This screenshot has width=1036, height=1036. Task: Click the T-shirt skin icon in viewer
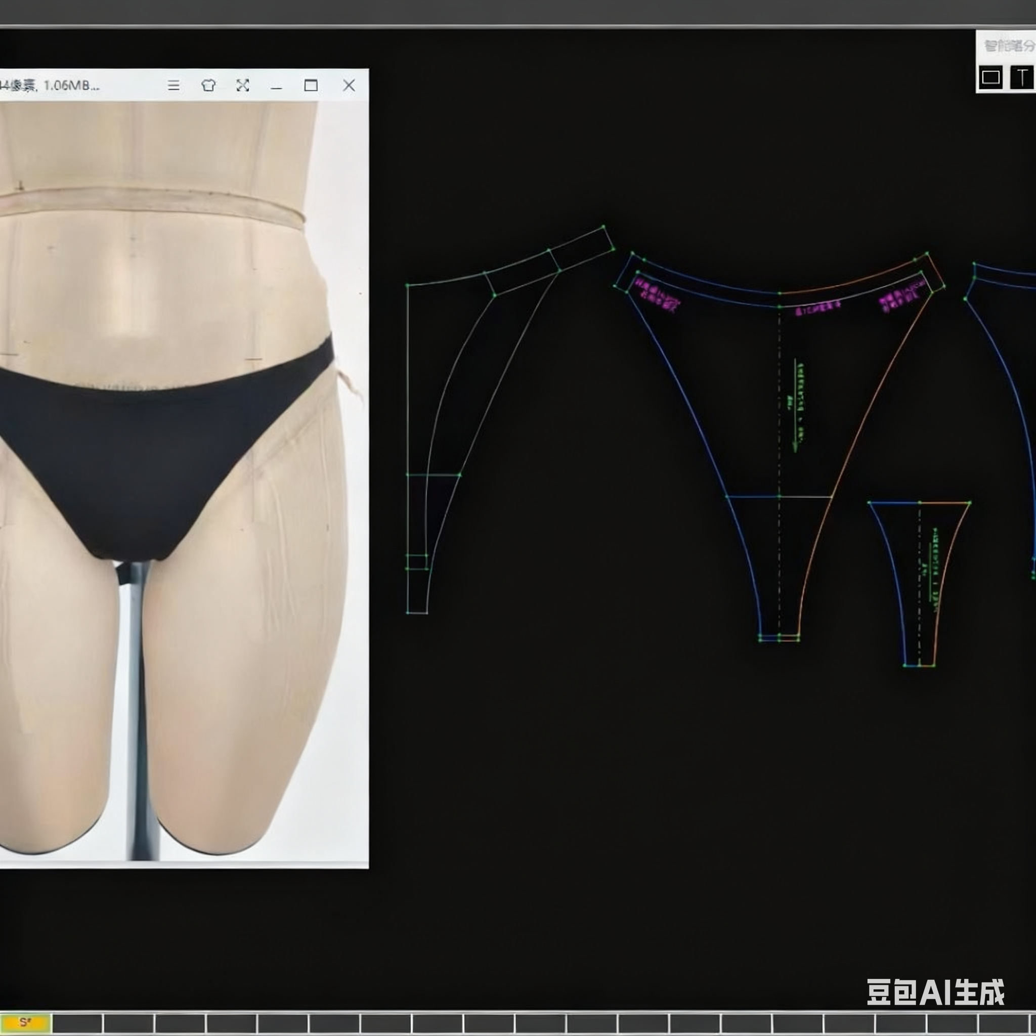pyautogui.click(x=208, y=85)
